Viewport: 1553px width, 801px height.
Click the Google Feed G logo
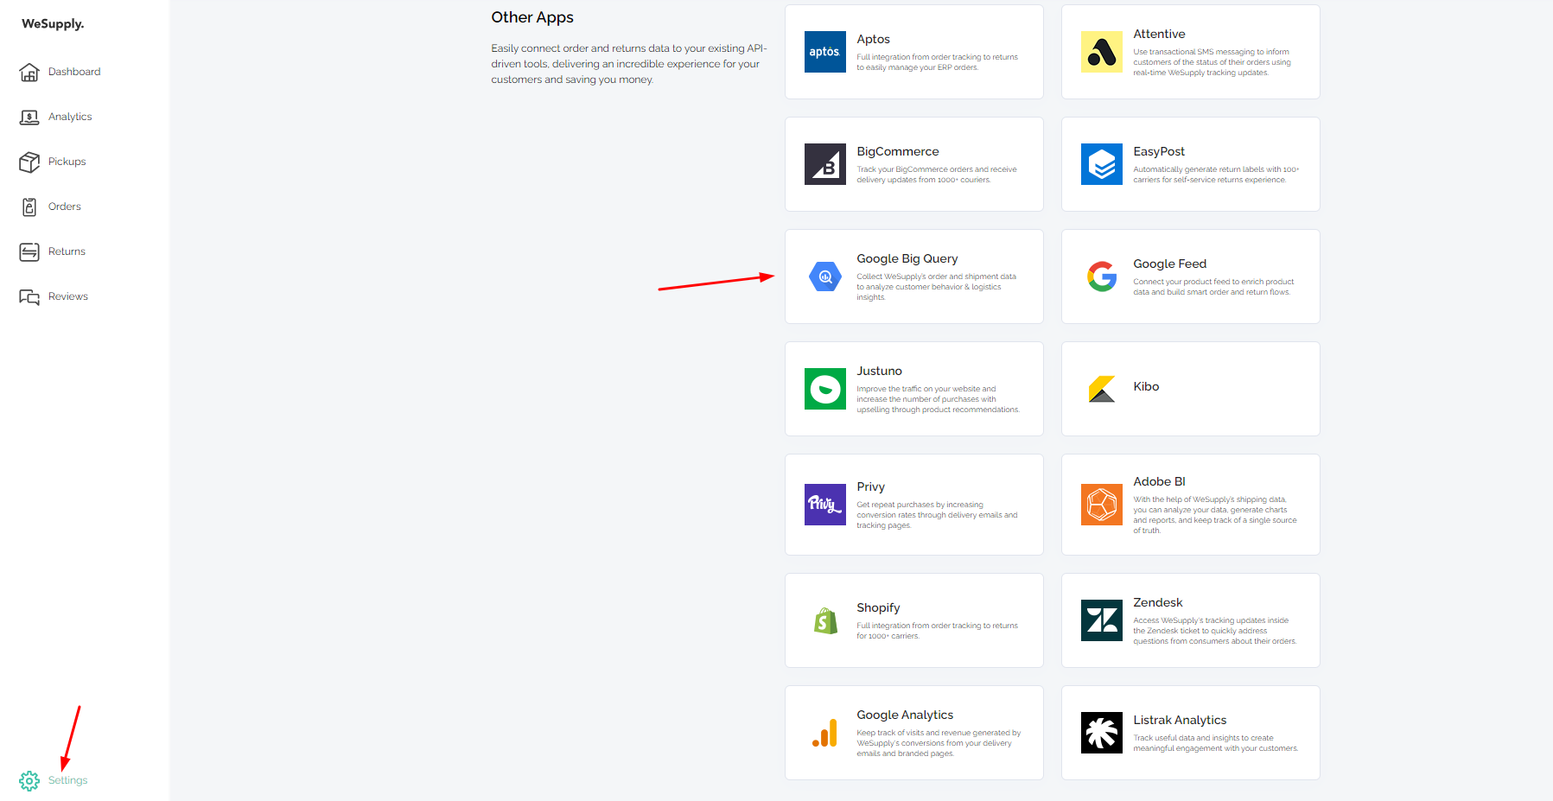tap(1102, 277)
